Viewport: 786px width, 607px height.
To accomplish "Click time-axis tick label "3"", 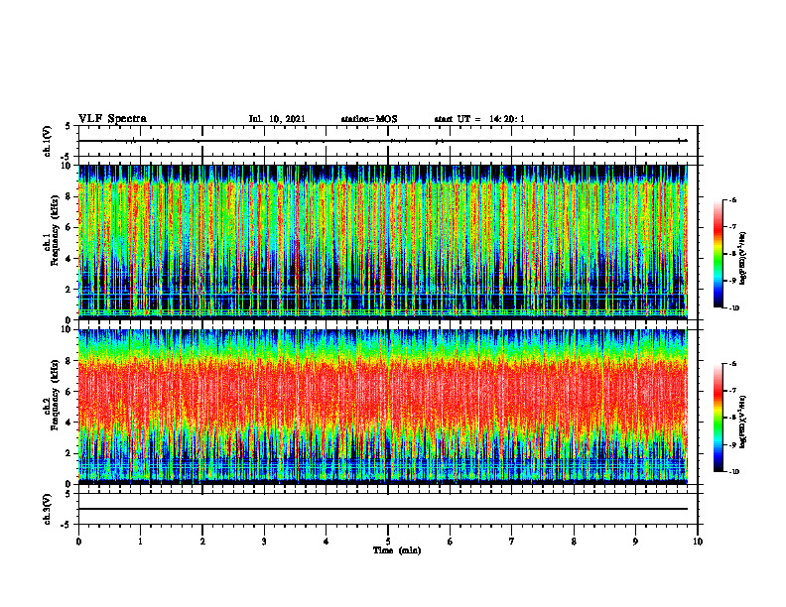I will coord(264,542).
